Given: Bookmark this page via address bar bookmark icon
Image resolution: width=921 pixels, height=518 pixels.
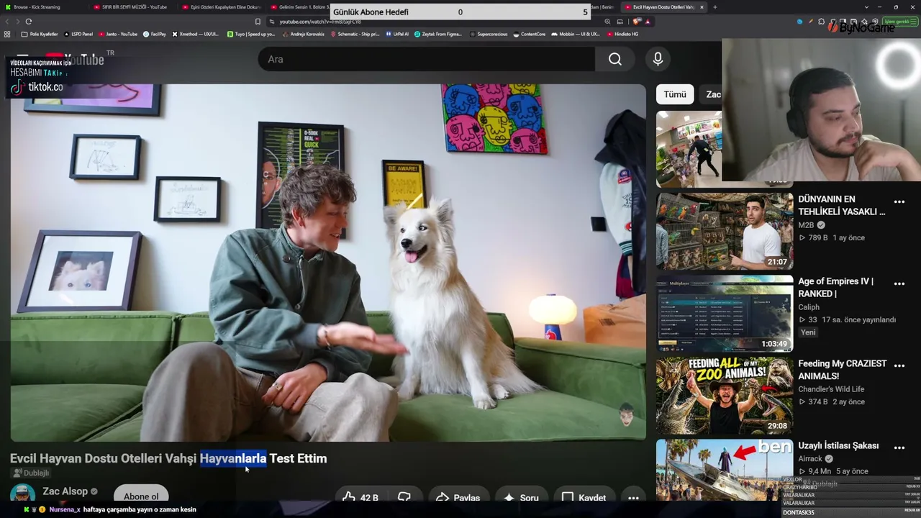Looking at the screenshot, I should coord(258,22).
